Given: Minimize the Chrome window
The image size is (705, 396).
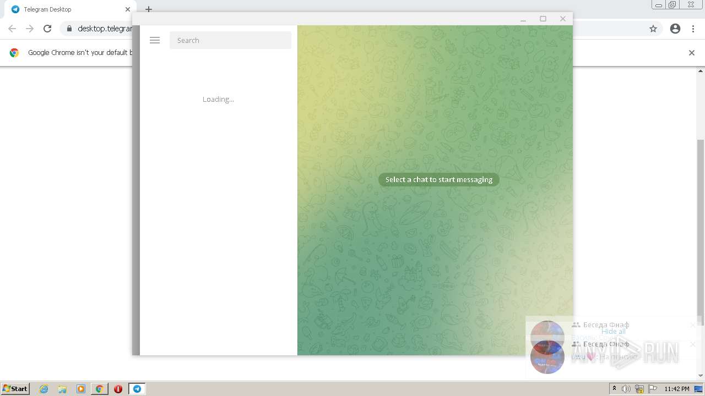Looking at the screenshot, I should [659, 5].
